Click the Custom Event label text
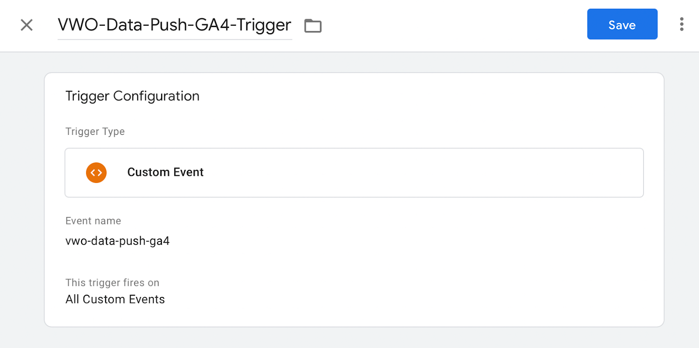This screenshot has width=699, height=348. tap(166, 172)
